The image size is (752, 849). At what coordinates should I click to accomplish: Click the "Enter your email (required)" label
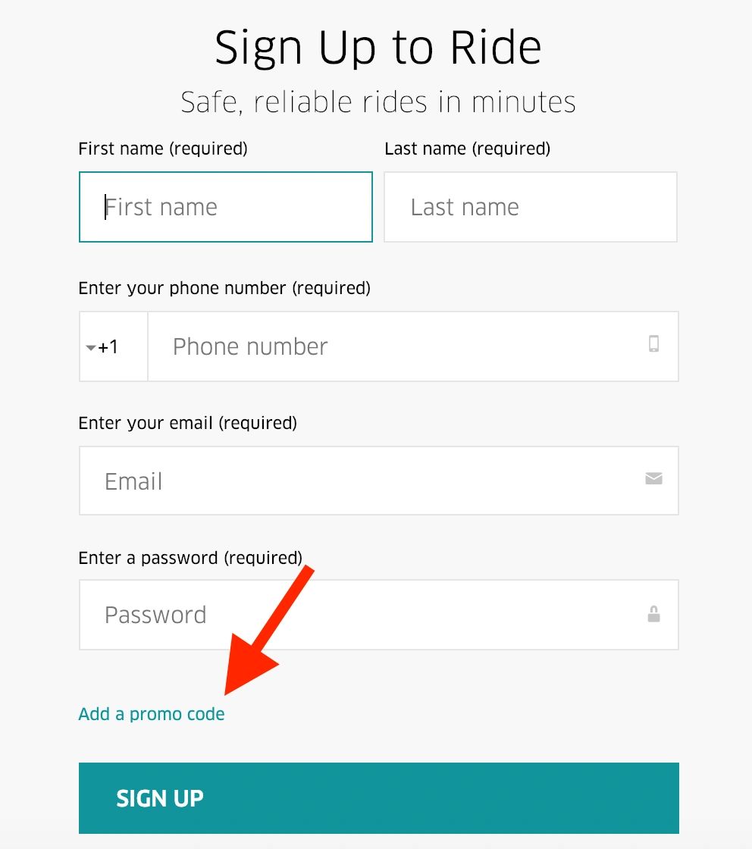click(187, 423)
